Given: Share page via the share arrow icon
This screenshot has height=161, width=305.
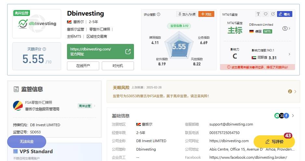Looking at the screenshot, I should click(x=273, y=14).
